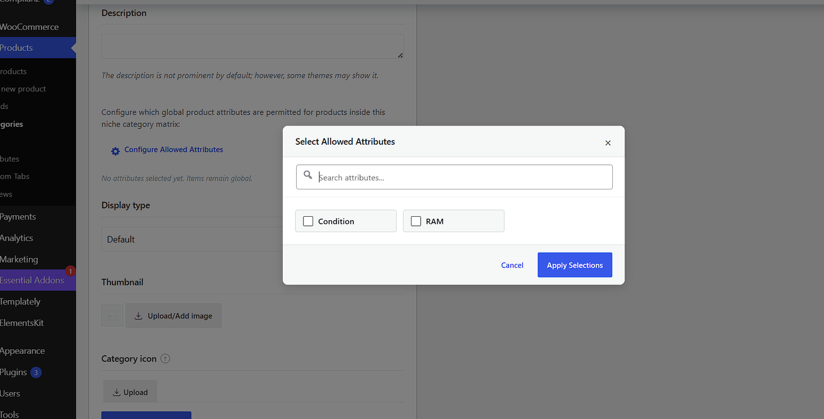Viewport: 824px width, 419px height.
Task: Click the Apply Selections button
Action: 575,265
